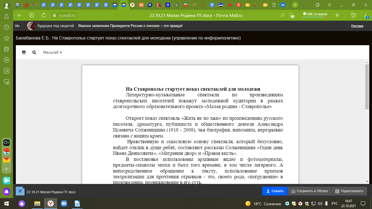Click the 18°C Солнечно weather widget
Image resolution: width=372 pixels, height=209 pixels.
click(x=263, y=204)
